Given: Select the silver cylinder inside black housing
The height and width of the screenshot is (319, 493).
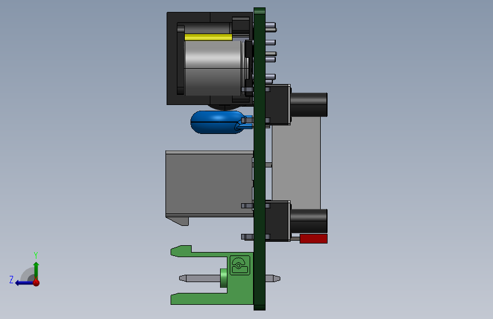Looking at the screenshot, I should [x=214, y=68].
